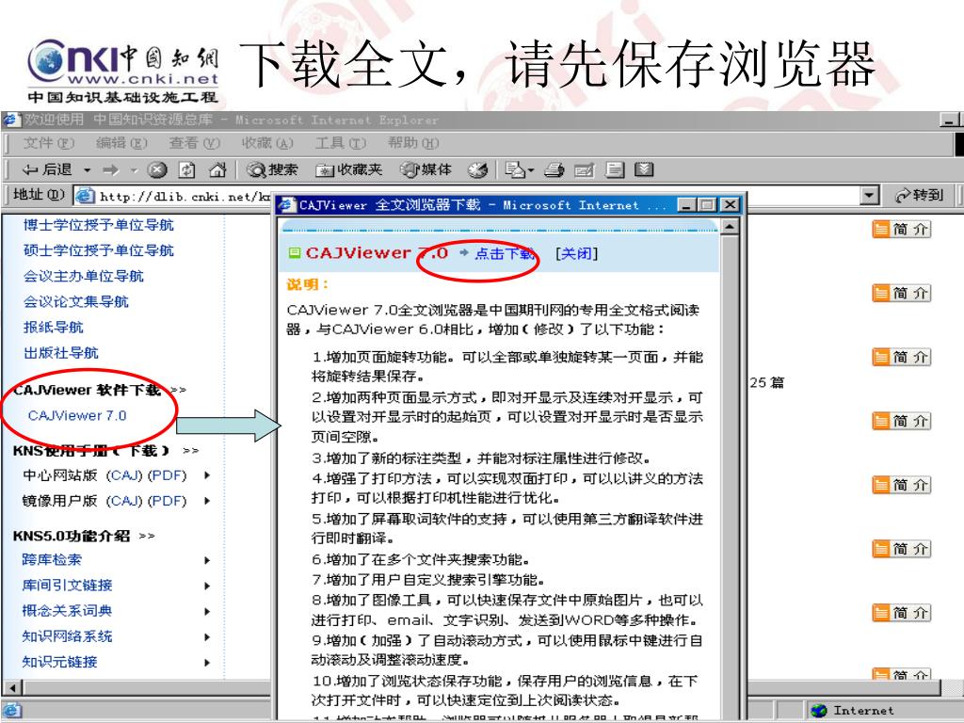The image size is (964, 723).
Task: Open the 知识网络系统 link
Action: (x=67, y=637)
